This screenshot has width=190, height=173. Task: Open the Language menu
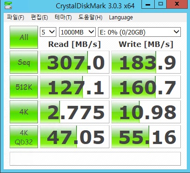tap(121, 17)
